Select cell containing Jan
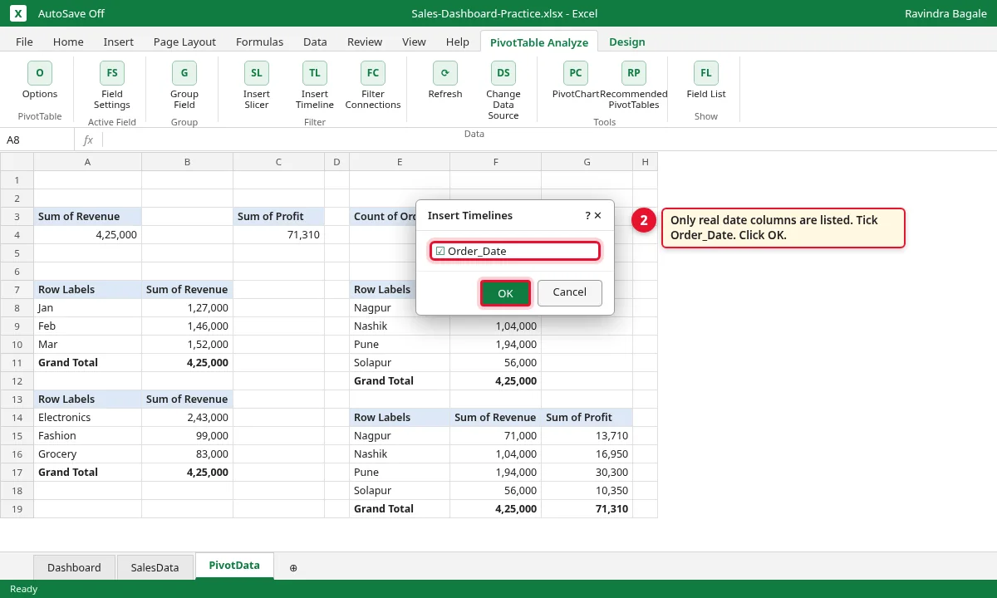 (88, 308)
